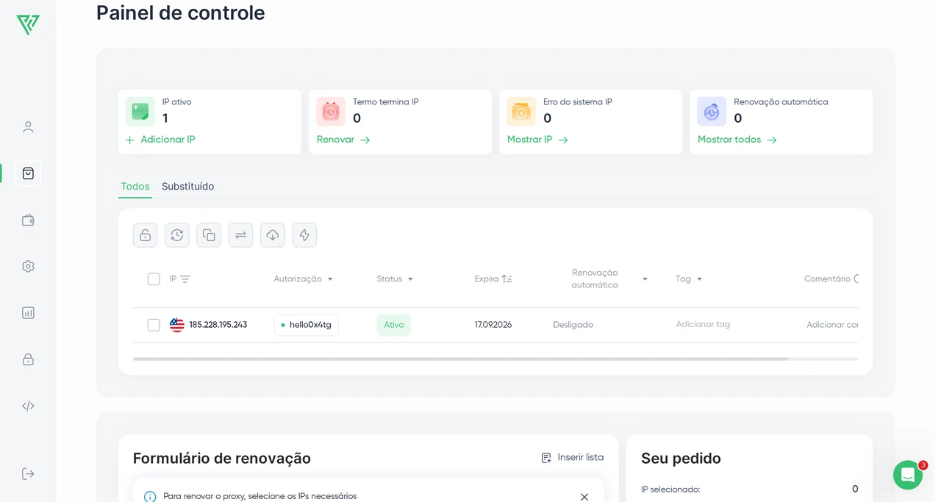Open the padlock sidebar icon

pyautogui.click(x=28, y=359)
